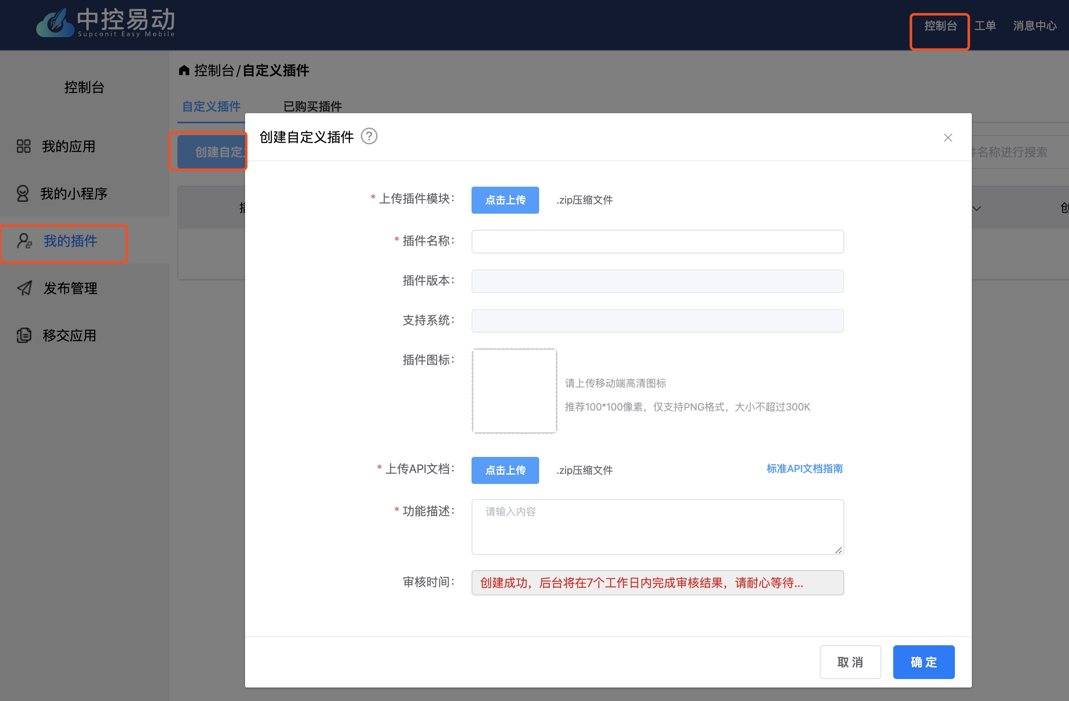
Task: Select 我的小程序 in sidebar
Action: click(85, 193)
